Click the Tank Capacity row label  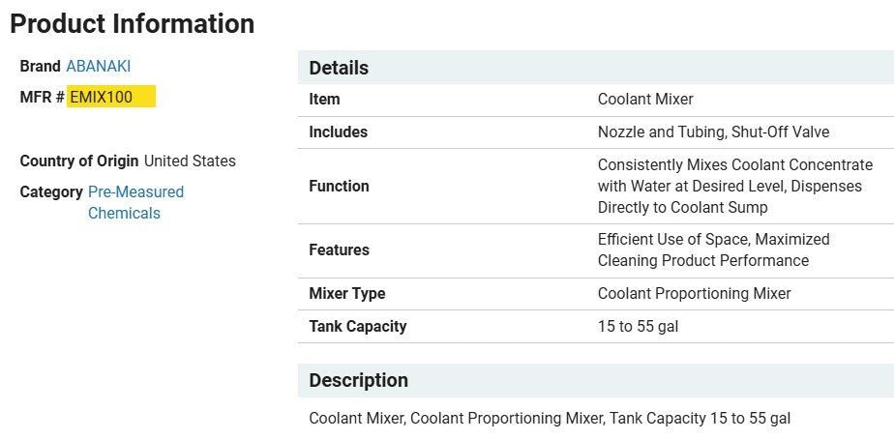(357, 326)
